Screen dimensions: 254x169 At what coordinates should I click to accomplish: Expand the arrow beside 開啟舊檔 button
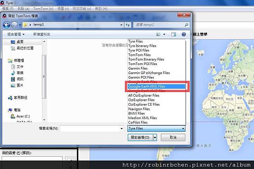155,137
